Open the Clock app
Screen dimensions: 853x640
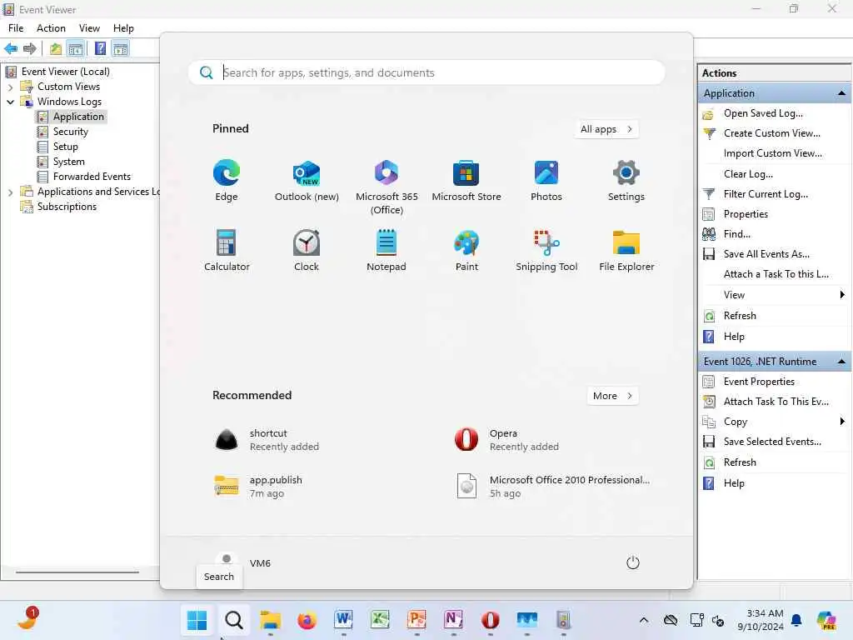(x=307, y=250)
